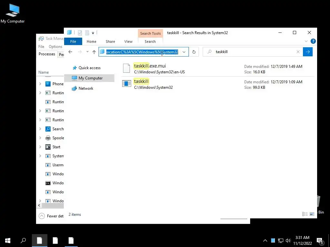Expand the Spooler process row

point(40,138)
